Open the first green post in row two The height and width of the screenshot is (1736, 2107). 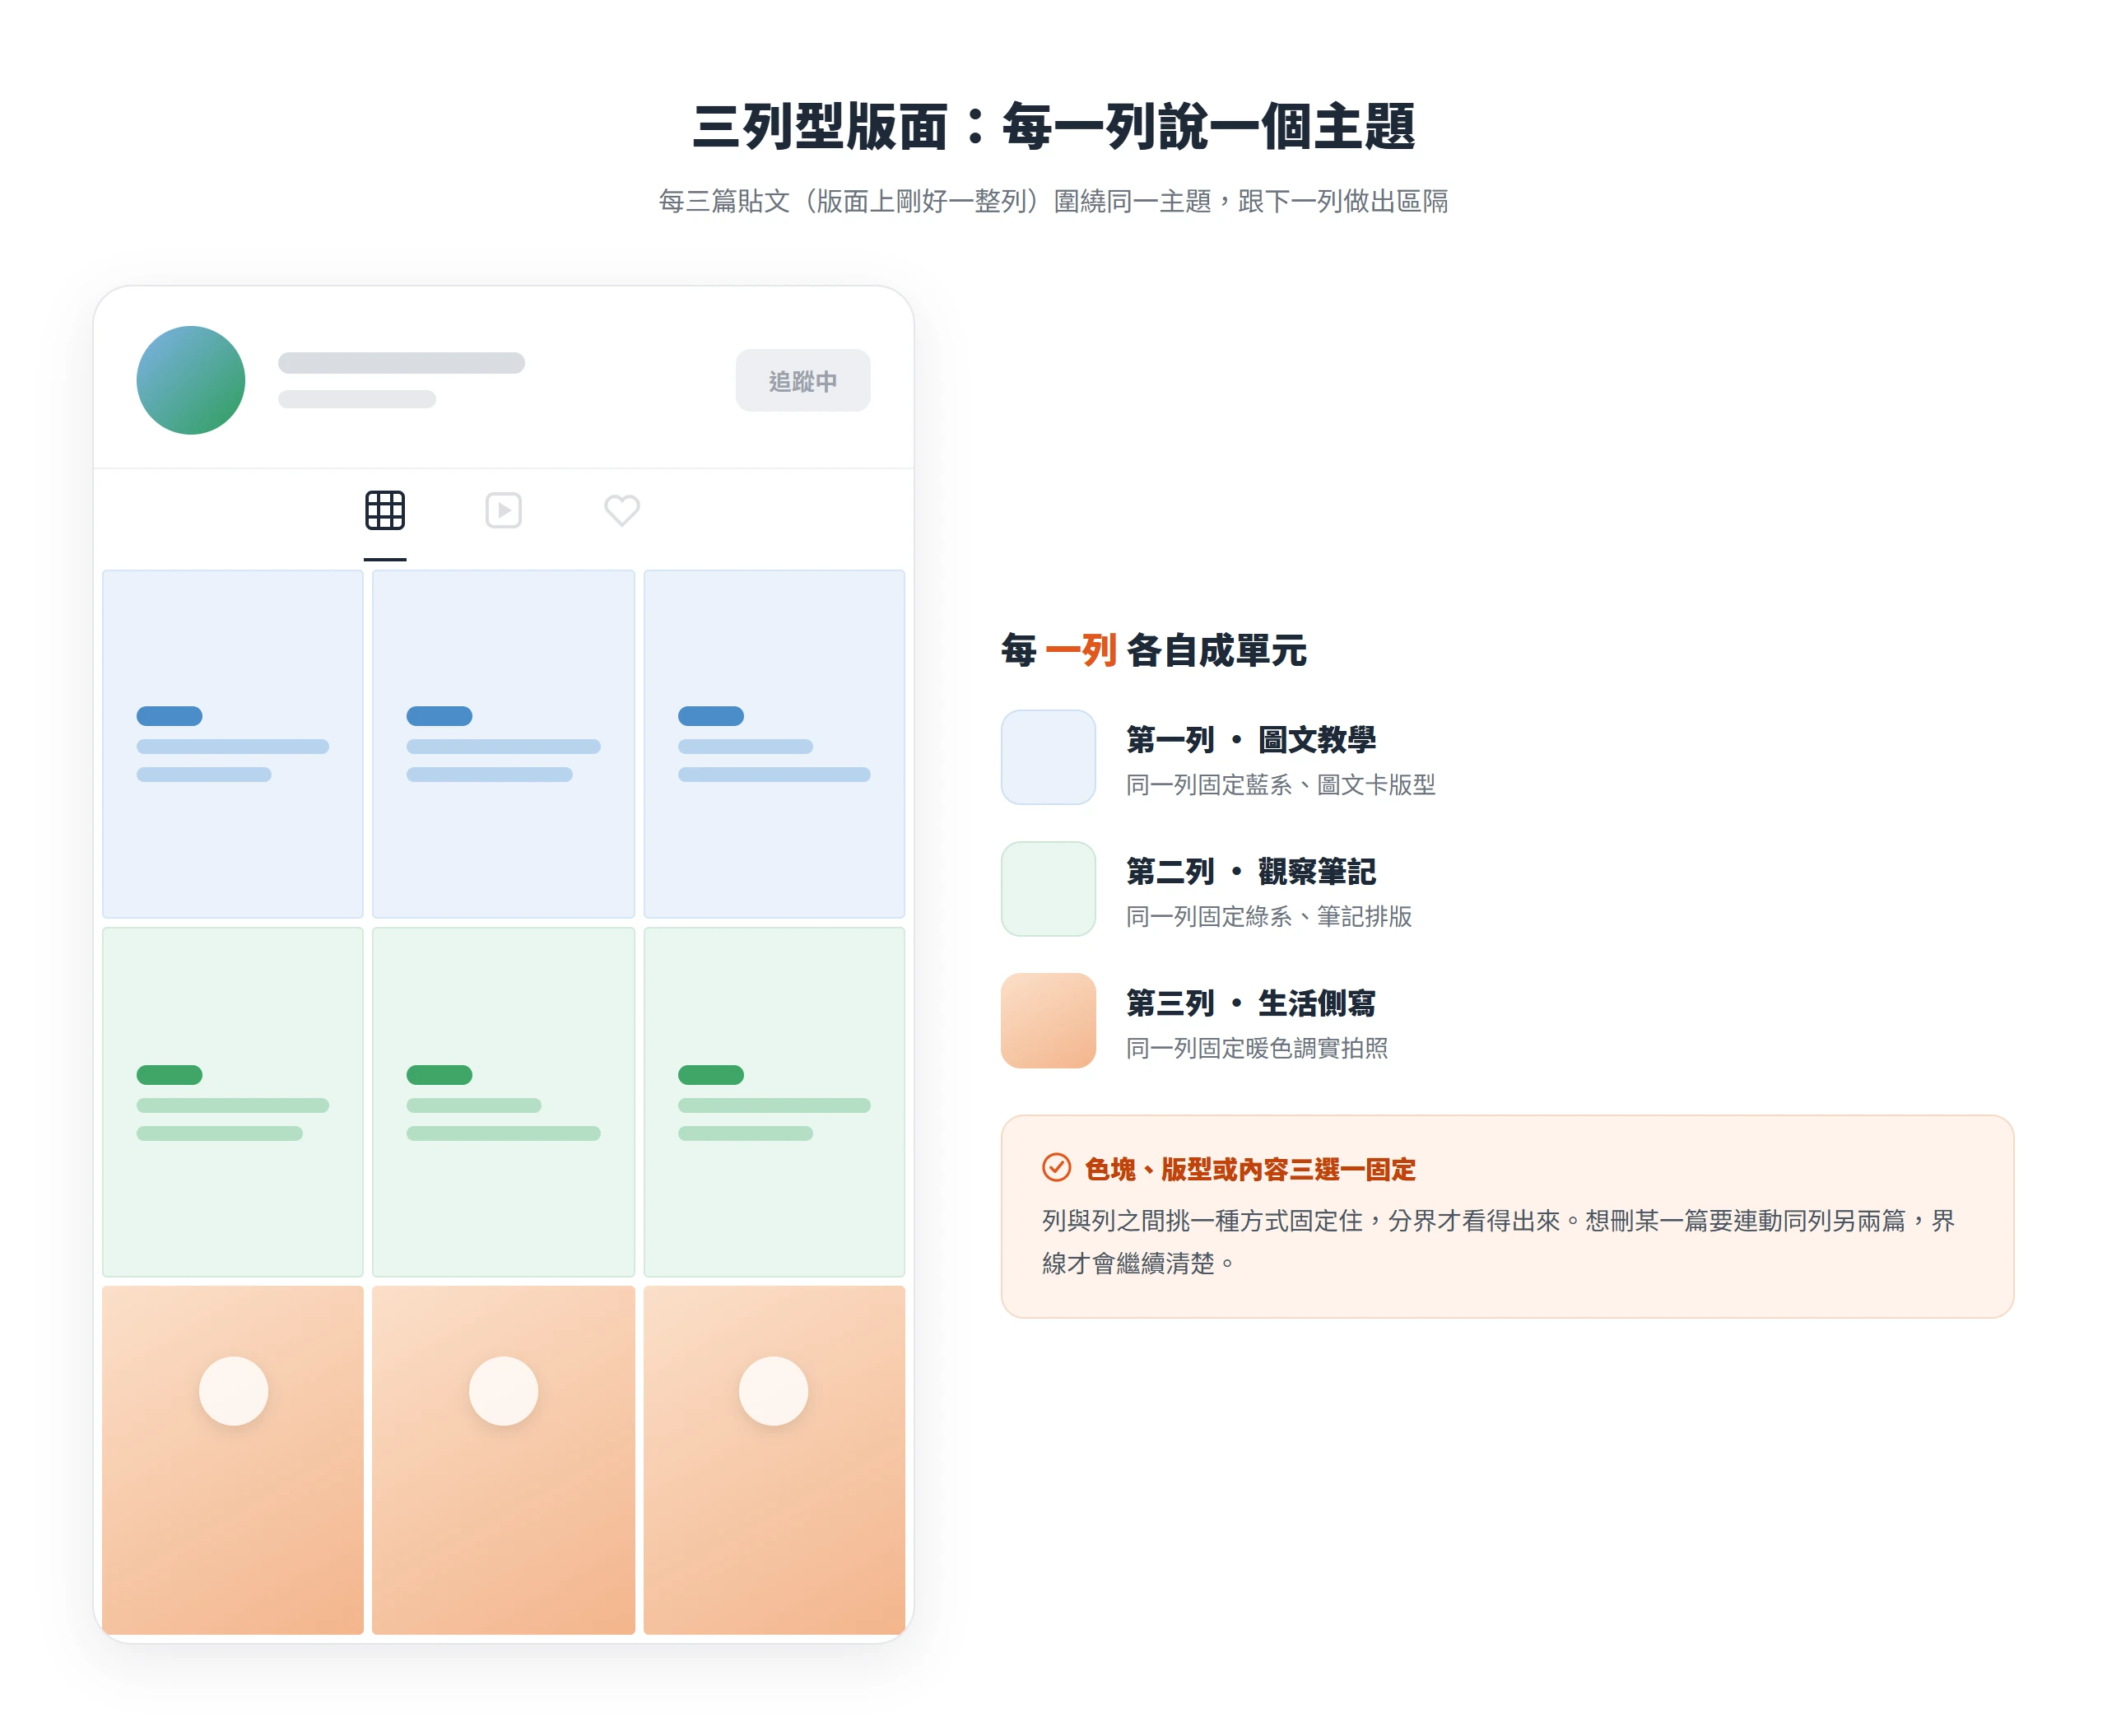click(232, 1102)
